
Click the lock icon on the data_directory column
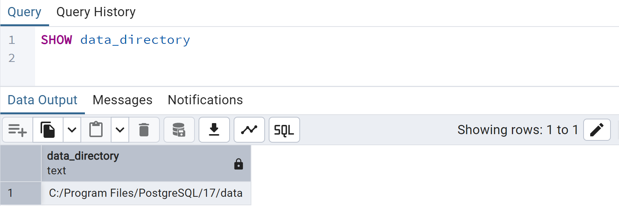click(239, 164)
